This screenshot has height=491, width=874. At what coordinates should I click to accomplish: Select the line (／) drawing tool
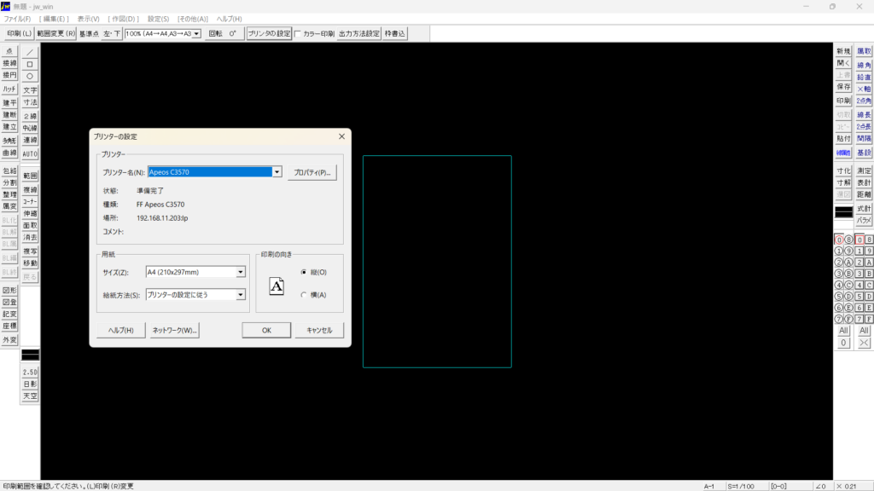(x=30, y=52)
